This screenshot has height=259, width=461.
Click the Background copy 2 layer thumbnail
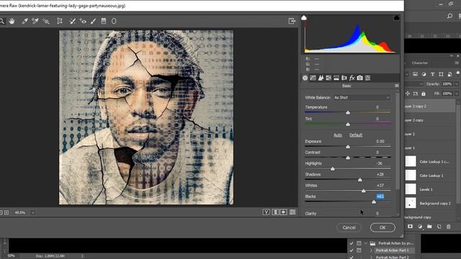(411, 203)
